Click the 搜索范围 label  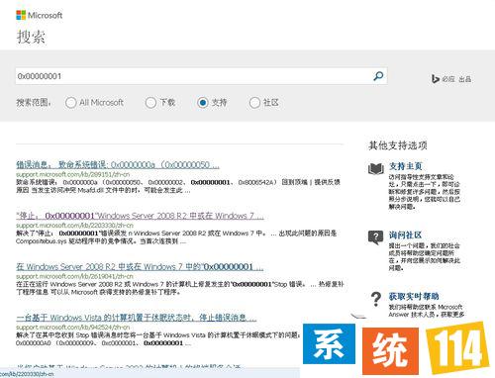click(x=34, y=103)
